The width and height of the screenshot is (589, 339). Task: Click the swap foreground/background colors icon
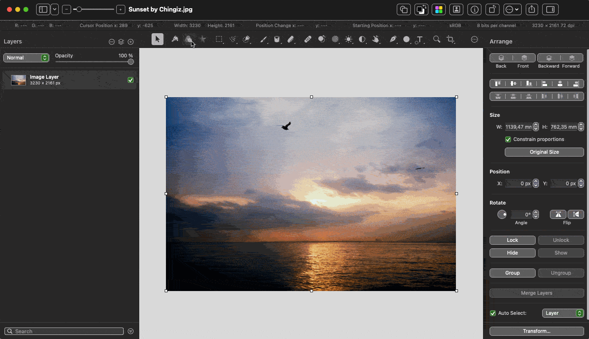point(421,9)
